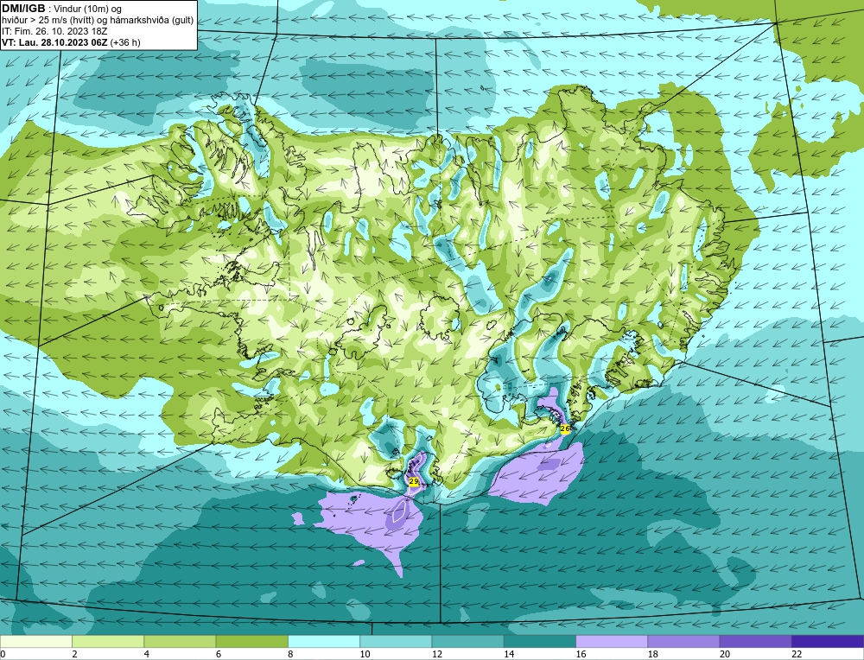The image size is (864, 660).
Task: Click the 'VT: Lau. 28.10.2023 06Z' line
Action: point(55,42)
